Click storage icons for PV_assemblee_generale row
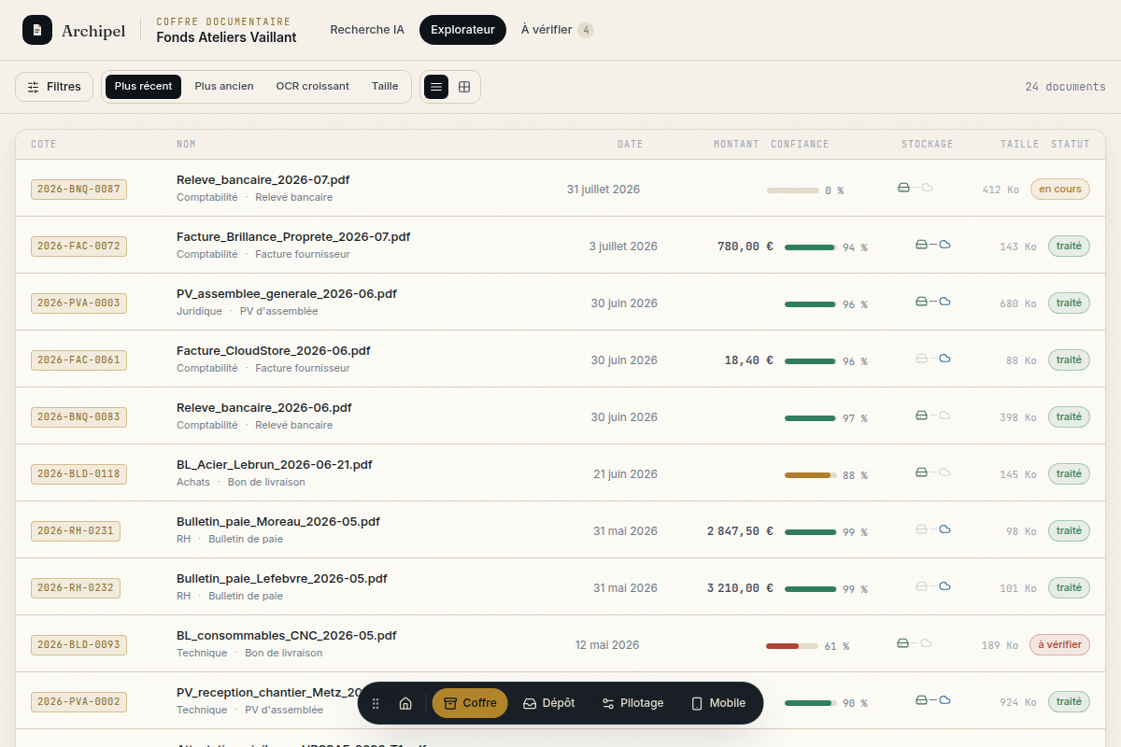Viewport: 1121px width, 747px height. 932,302
